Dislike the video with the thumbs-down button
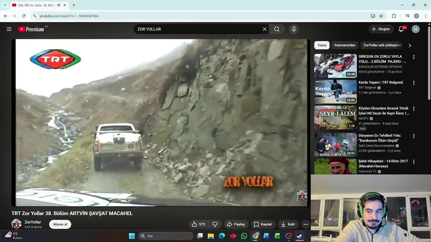The height and width of the screenshot is (242, 431). coord(215,224)
